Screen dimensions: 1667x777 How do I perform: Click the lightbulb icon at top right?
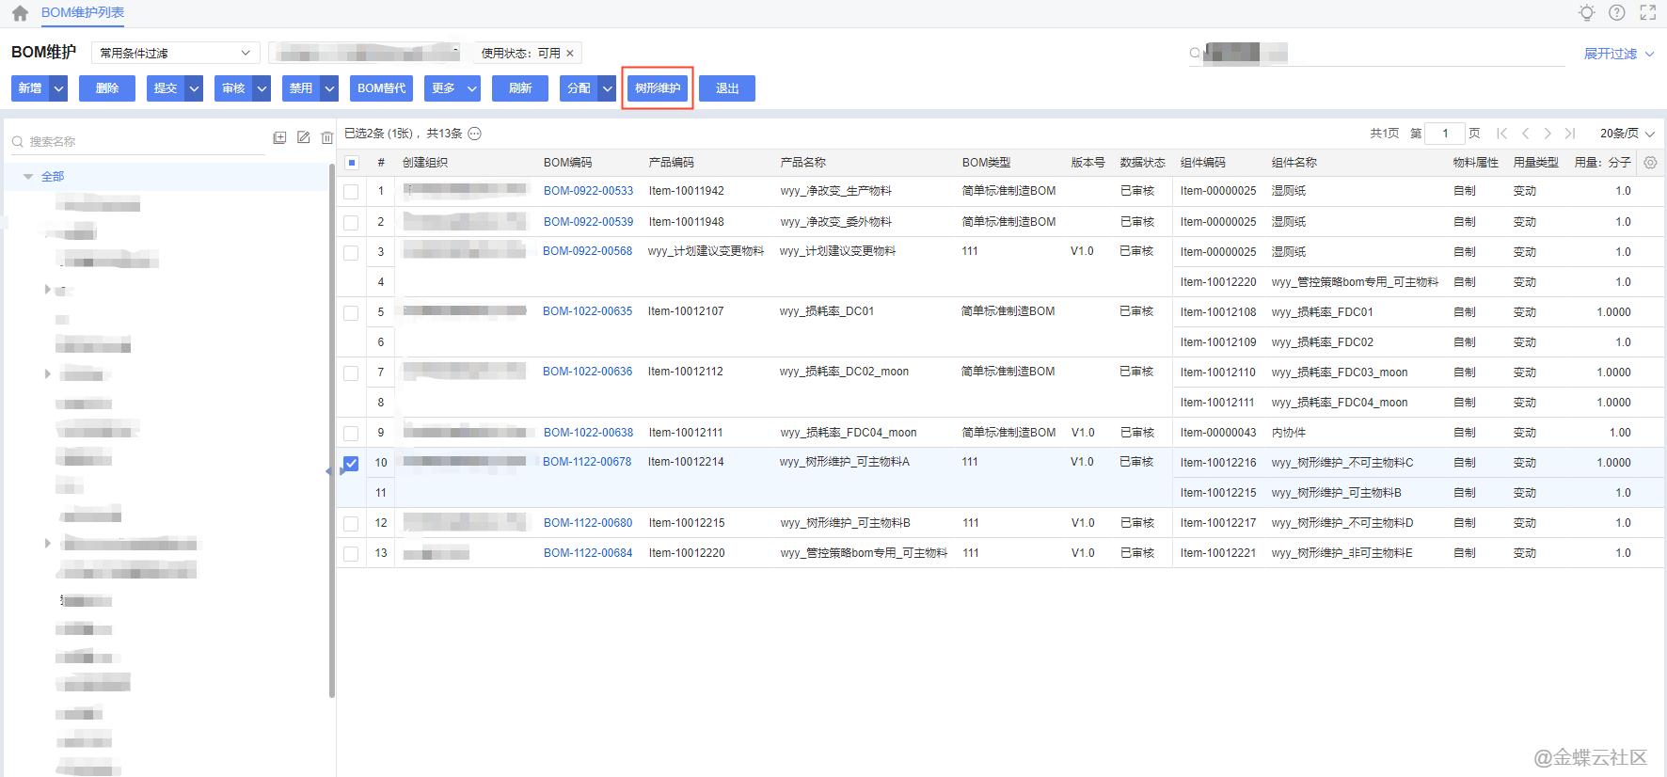point(1587,13)
